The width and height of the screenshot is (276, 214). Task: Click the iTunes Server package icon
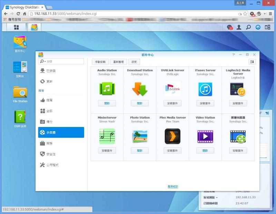[x=205, y=89]
